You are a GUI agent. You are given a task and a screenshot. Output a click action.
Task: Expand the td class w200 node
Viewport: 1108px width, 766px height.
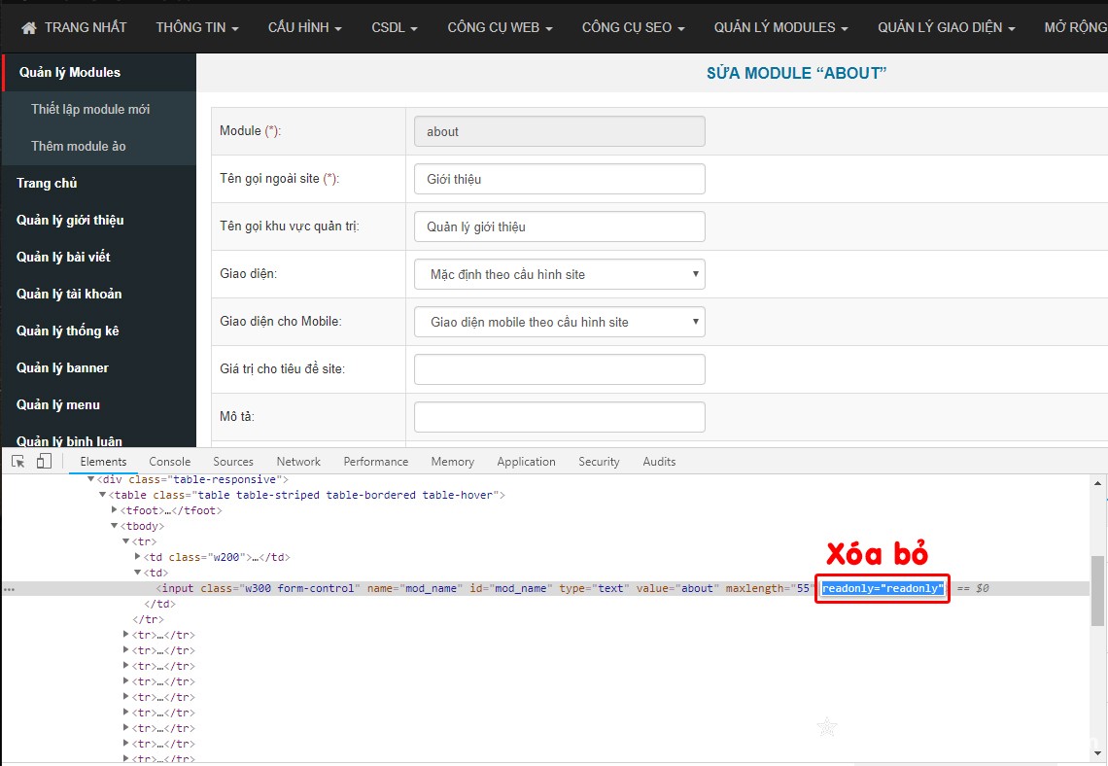[138, 557]
